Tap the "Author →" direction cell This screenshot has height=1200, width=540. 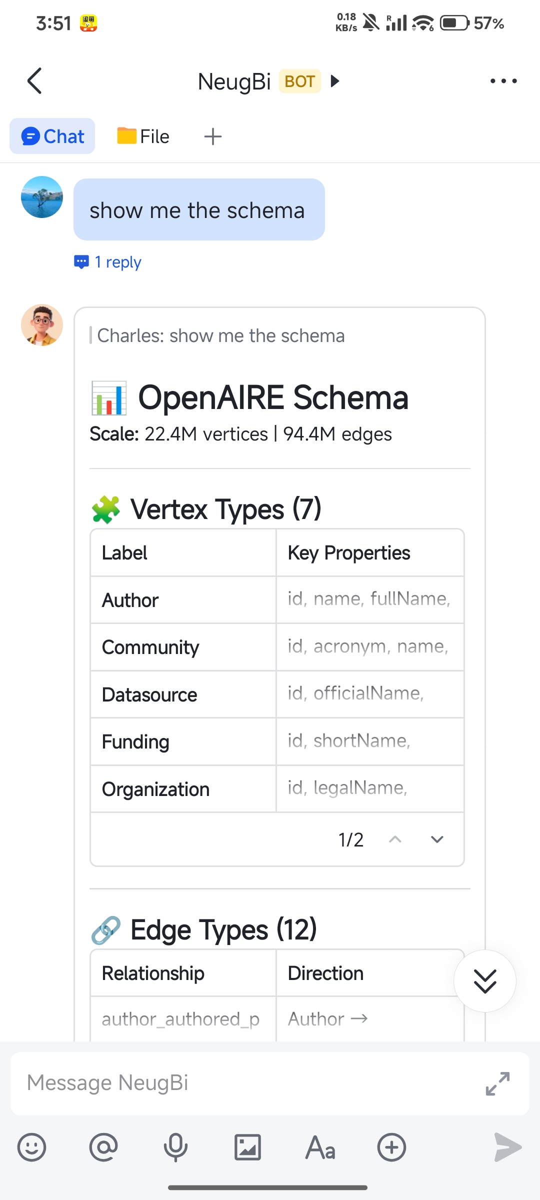pos(370,1019)
